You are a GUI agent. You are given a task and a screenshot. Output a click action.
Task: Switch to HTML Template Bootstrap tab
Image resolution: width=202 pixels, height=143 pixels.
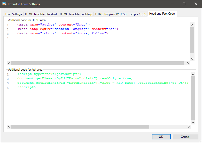click(x=76, y=14)
